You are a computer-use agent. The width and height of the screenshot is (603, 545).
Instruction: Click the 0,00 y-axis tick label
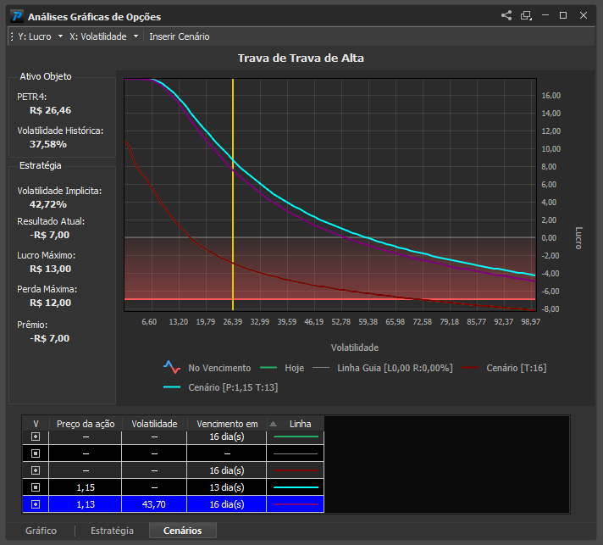[549, 238]
